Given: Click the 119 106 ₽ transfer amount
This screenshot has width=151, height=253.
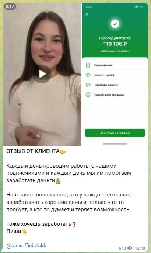Looking at the screenshot, I should (115, 44).
